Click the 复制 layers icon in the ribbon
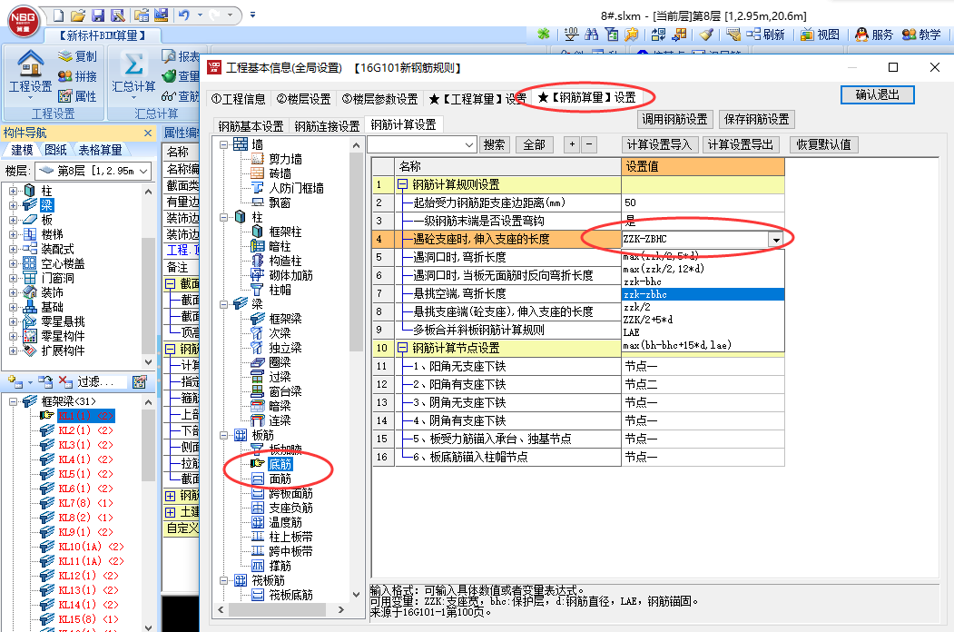The width and height of the screenshot is (954, 632). (x=65, y=56)
